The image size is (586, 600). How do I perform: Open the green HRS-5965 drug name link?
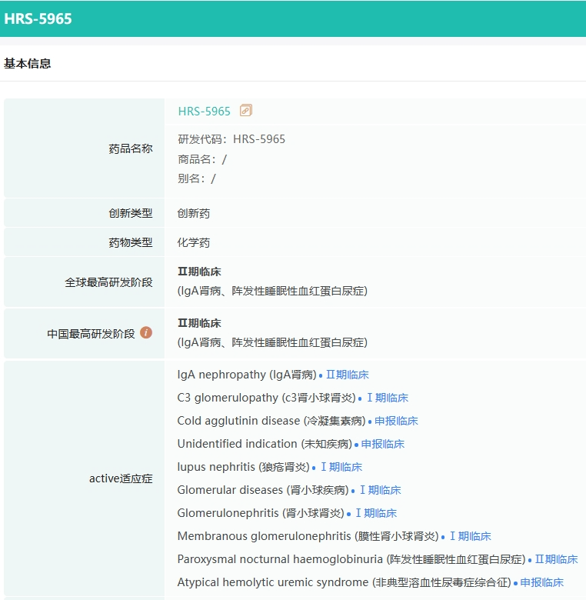point(204,111)
